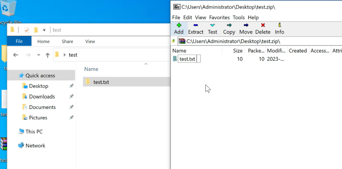Open the 7-Zip Edit menu
The image size is (342, 169).
(x=187, y=17)
